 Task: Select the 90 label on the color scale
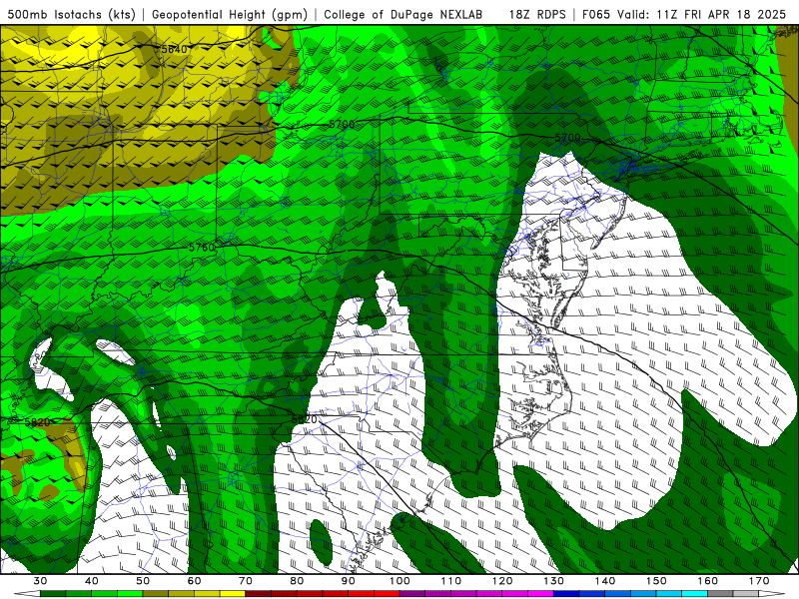(x=348, y=581)
